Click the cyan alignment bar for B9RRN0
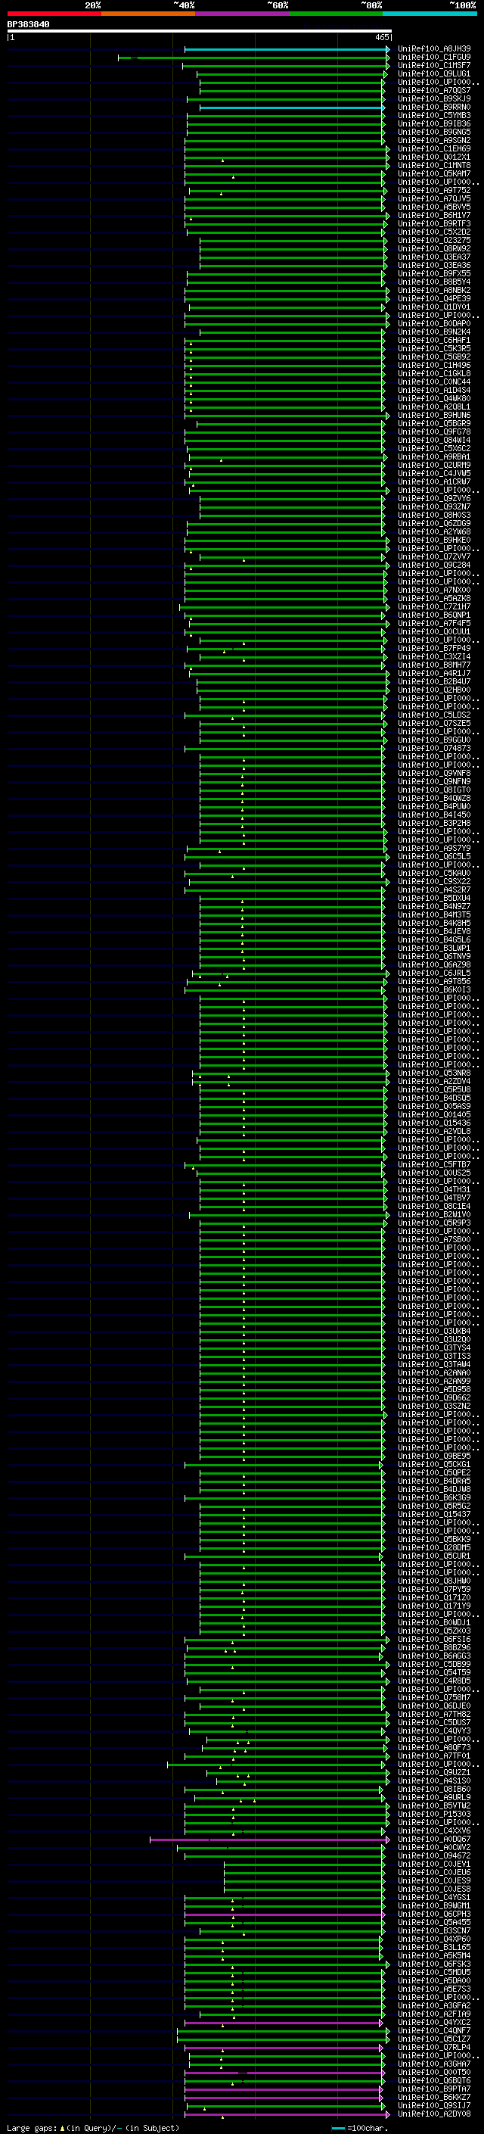Image resolution: width=484 pixels, height=2134 pixels. coord(292,107)
